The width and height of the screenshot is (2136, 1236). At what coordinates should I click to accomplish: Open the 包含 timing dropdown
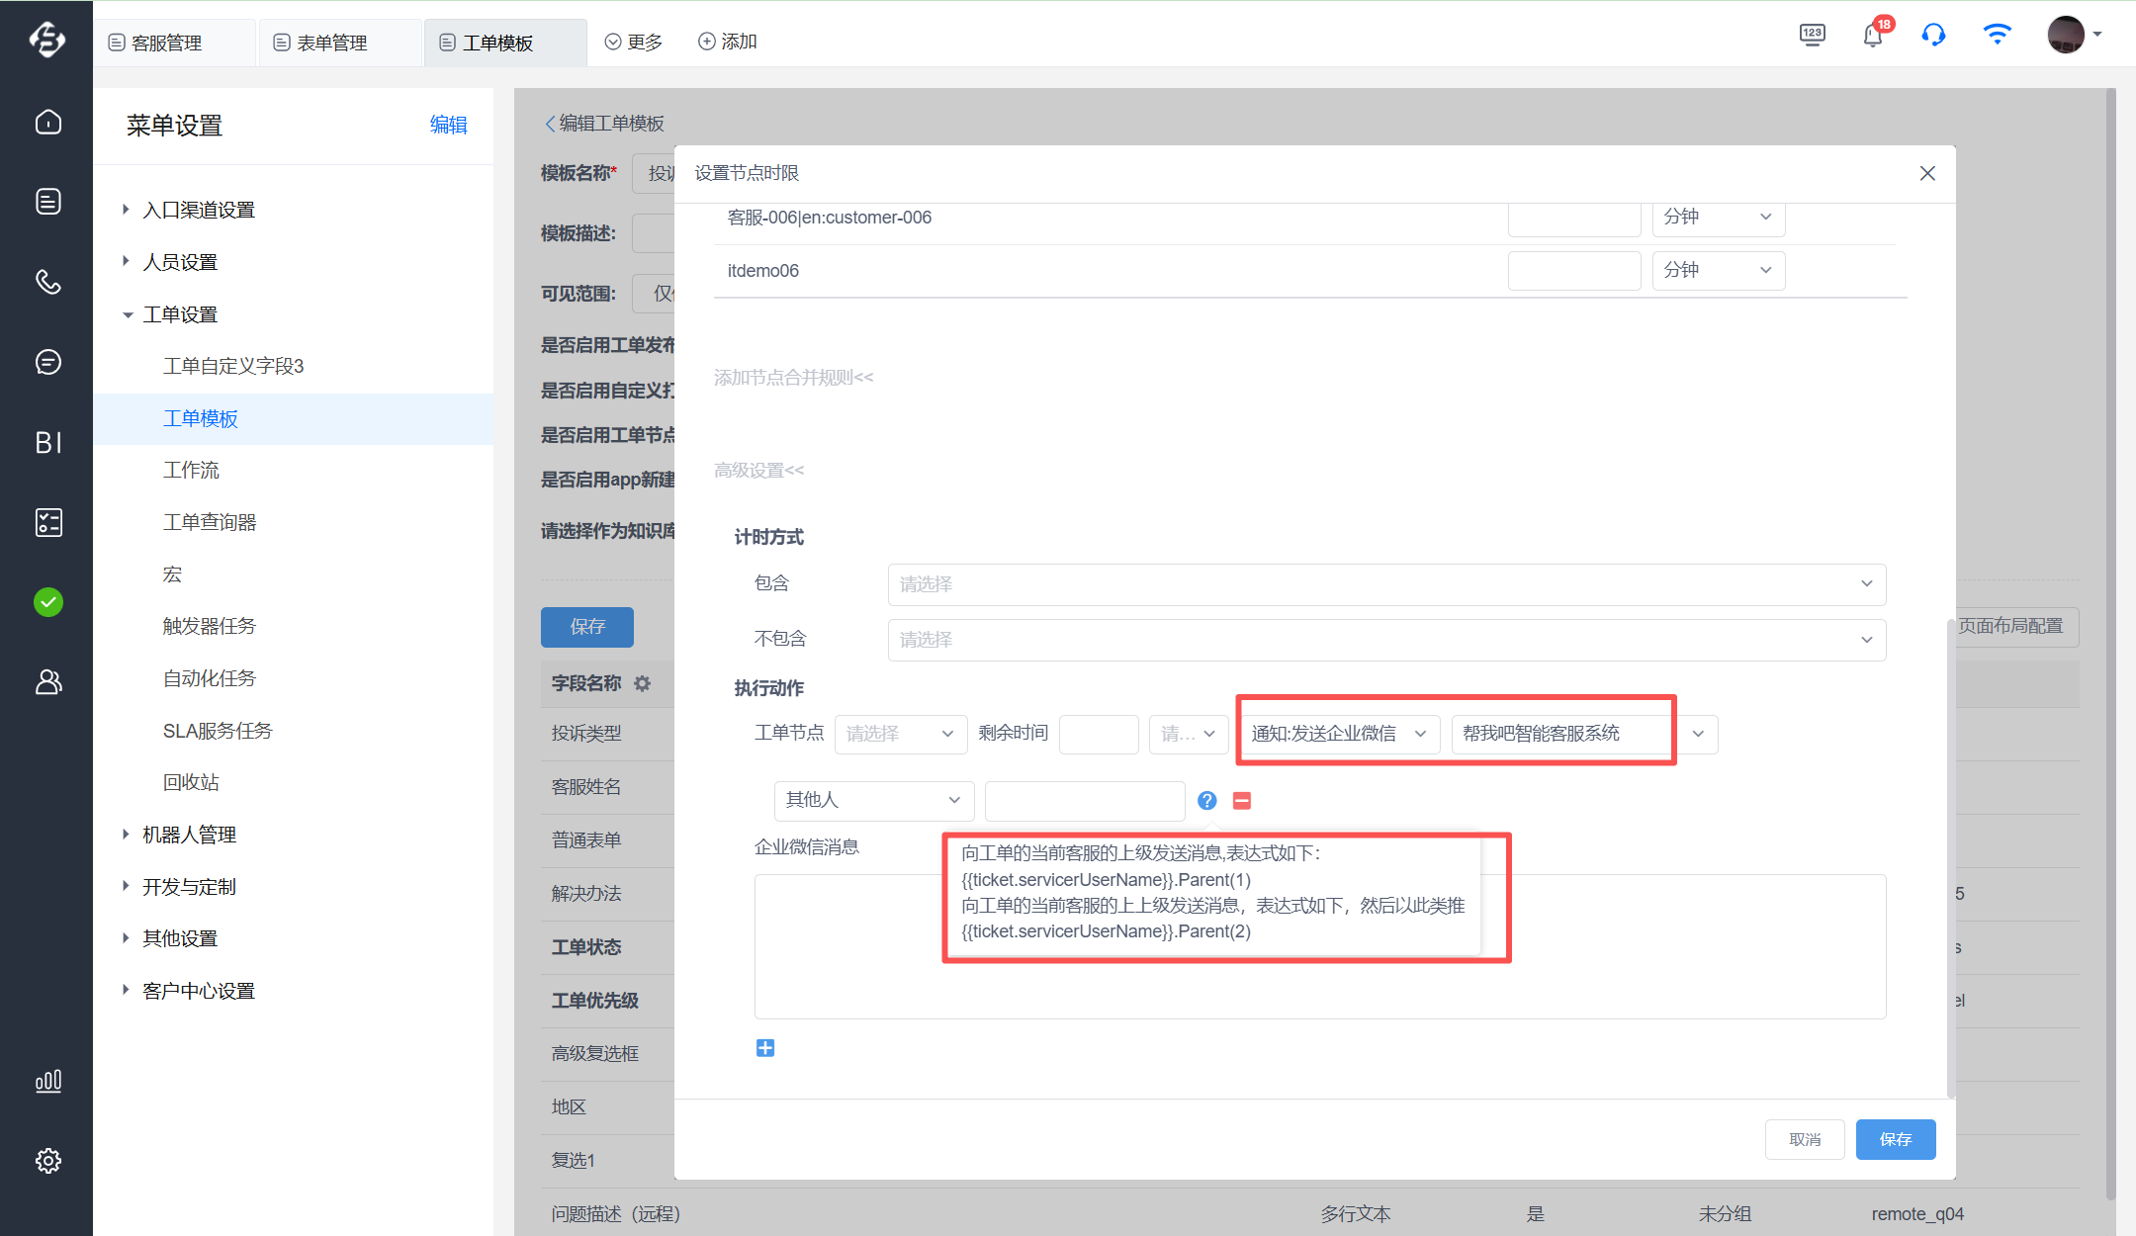coord(1385,583)
